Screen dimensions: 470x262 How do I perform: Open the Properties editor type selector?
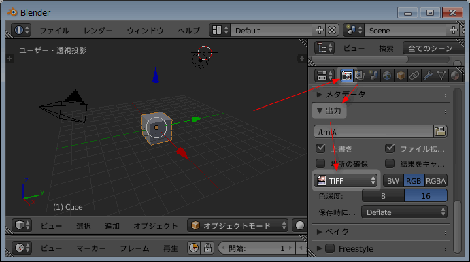coord(324,76)
